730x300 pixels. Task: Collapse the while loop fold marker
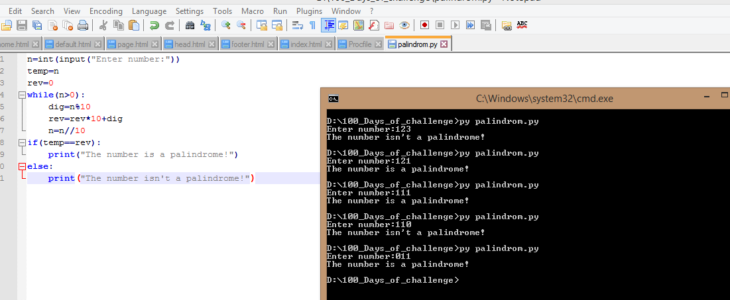point(21,95)
